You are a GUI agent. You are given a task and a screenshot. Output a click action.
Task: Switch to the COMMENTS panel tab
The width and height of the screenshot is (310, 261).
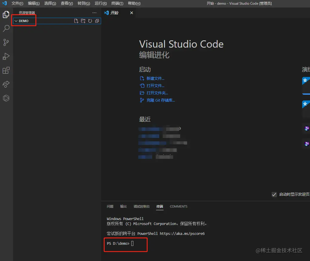click(x=178, y=206)
